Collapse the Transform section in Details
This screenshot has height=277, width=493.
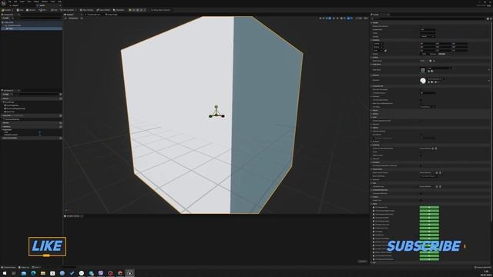tap(371, 40)
